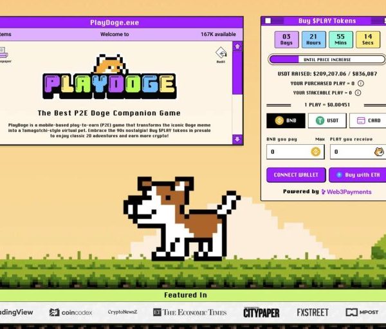Open the Web3Payments link

pos(346,192)
